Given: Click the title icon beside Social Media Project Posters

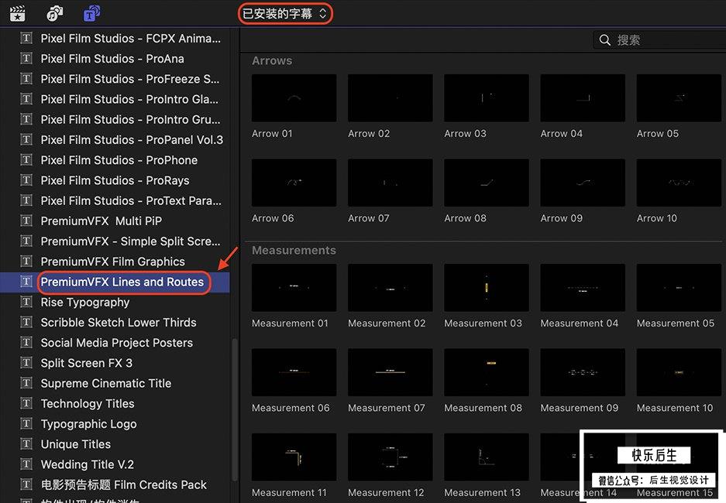Looking at the screenshot, I should (x=26, y=343).
